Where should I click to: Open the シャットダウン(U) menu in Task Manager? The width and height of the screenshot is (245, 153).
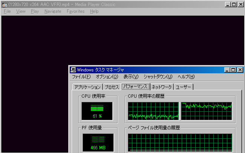158,77
